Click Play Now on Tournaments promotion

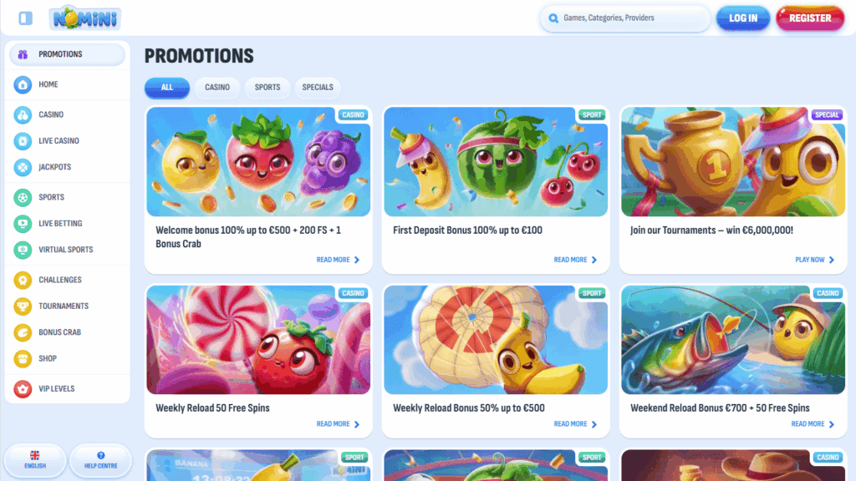coord(814,260)
